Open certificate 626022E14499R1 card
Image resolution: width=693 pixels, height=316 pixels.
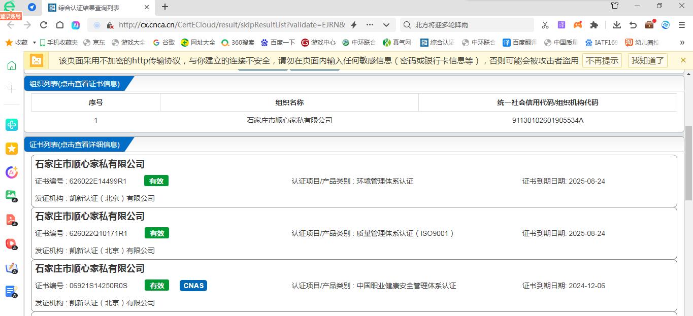tap(354, 181)
